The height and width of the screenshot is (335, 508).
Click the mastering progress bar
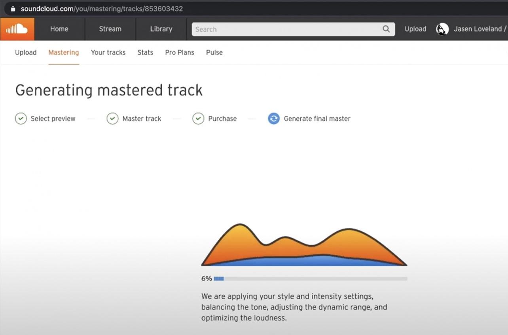click(x=311, y=279)
